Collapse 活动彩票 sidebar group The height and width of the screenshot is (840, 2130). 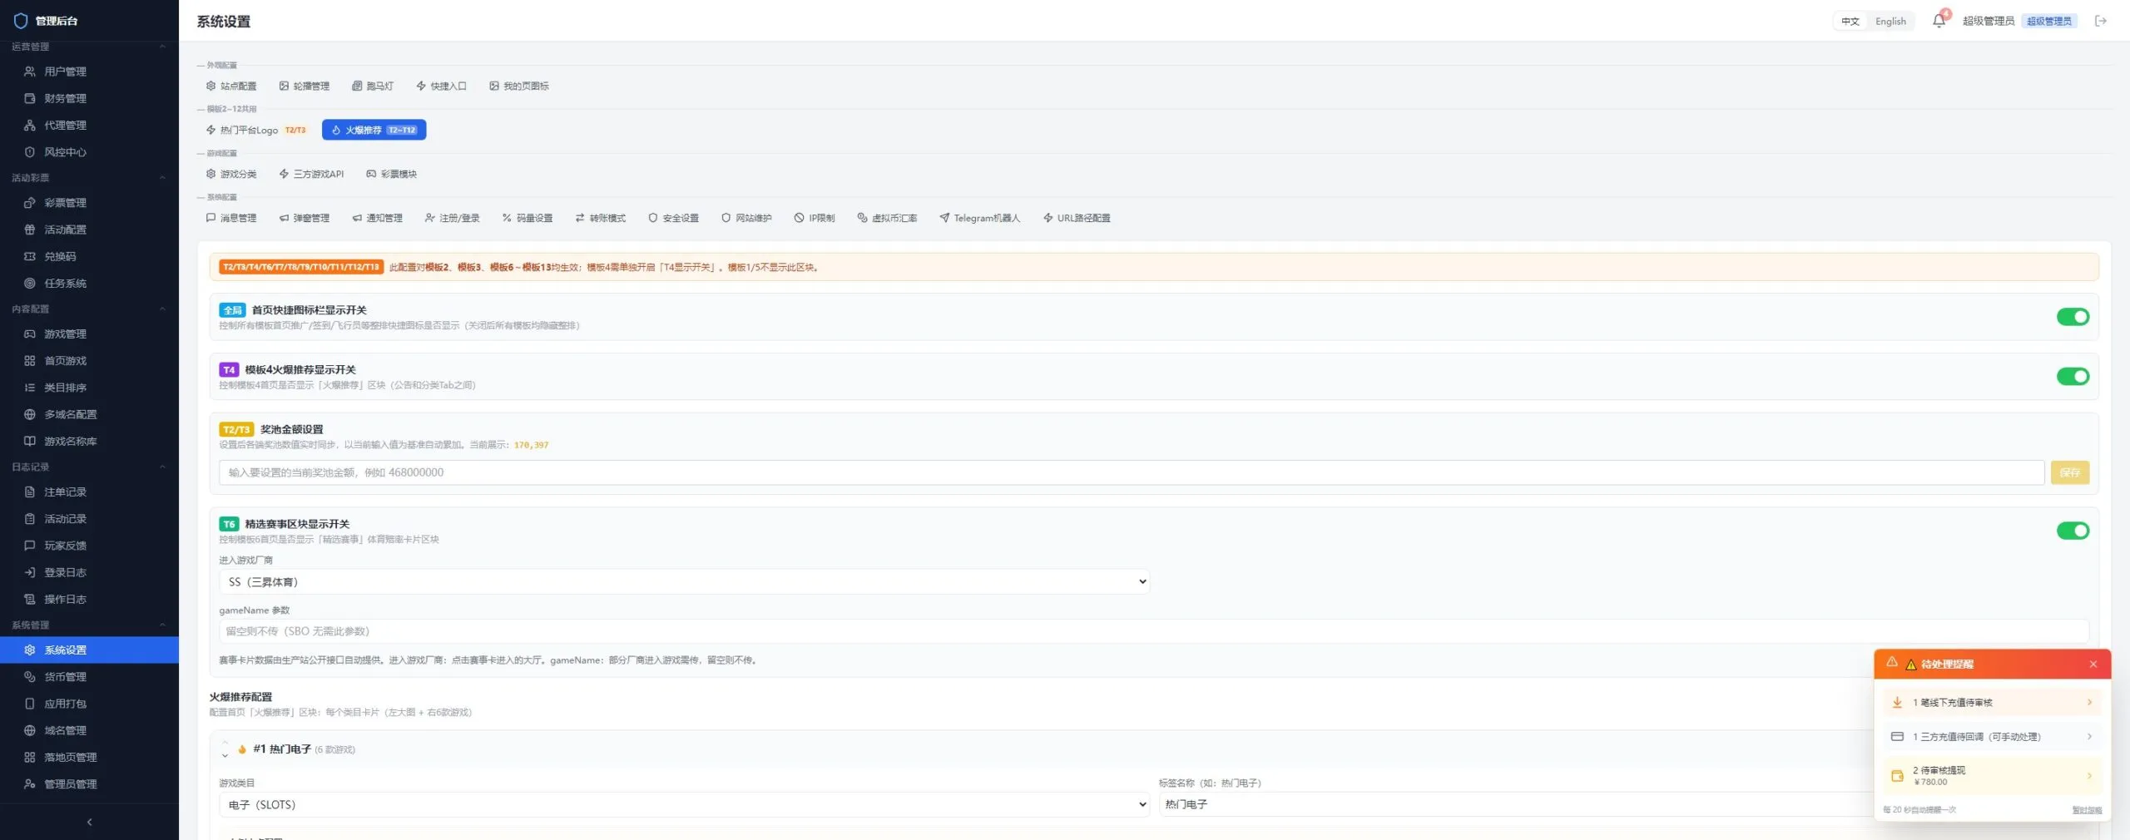coord(89,178)
